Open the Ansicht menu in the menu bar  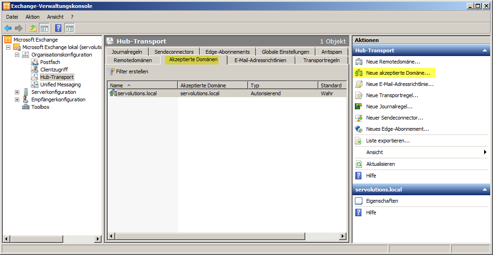click(55, 17)
